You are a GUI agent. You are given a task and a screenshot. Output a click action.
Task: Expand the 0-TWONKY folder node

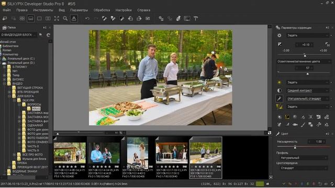pyautogui.click(x=4, y=67)
